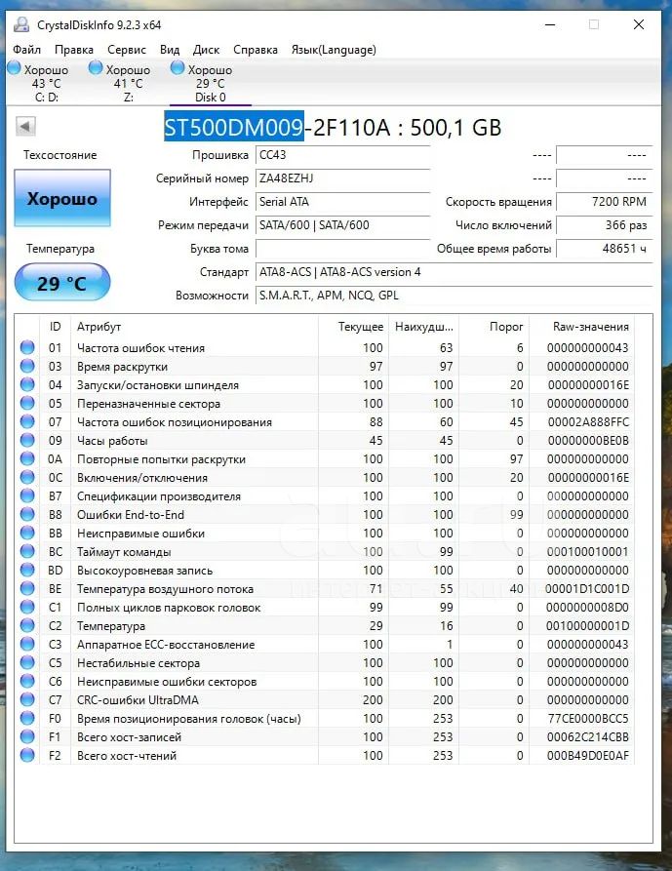This screenshot has height=871, width=672.
Task: Click status dot of attribute 07
Action: [27, 421]
